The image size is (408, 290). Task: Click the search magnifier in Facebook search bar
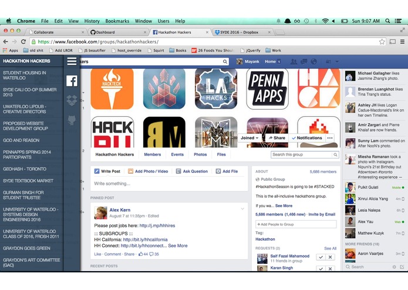(x=225, y=62)
